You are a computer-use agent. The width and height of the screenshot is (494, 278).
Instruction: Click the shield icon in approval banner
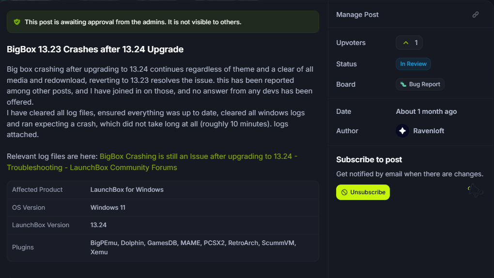click(x=17, y=22)
